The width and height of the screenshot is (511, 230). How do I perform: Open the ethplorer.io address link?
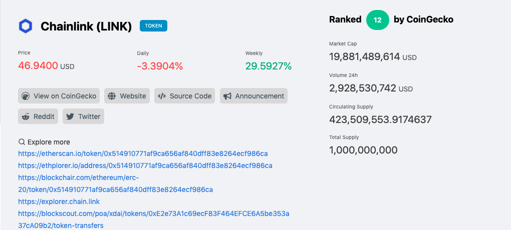pos(145,165)
